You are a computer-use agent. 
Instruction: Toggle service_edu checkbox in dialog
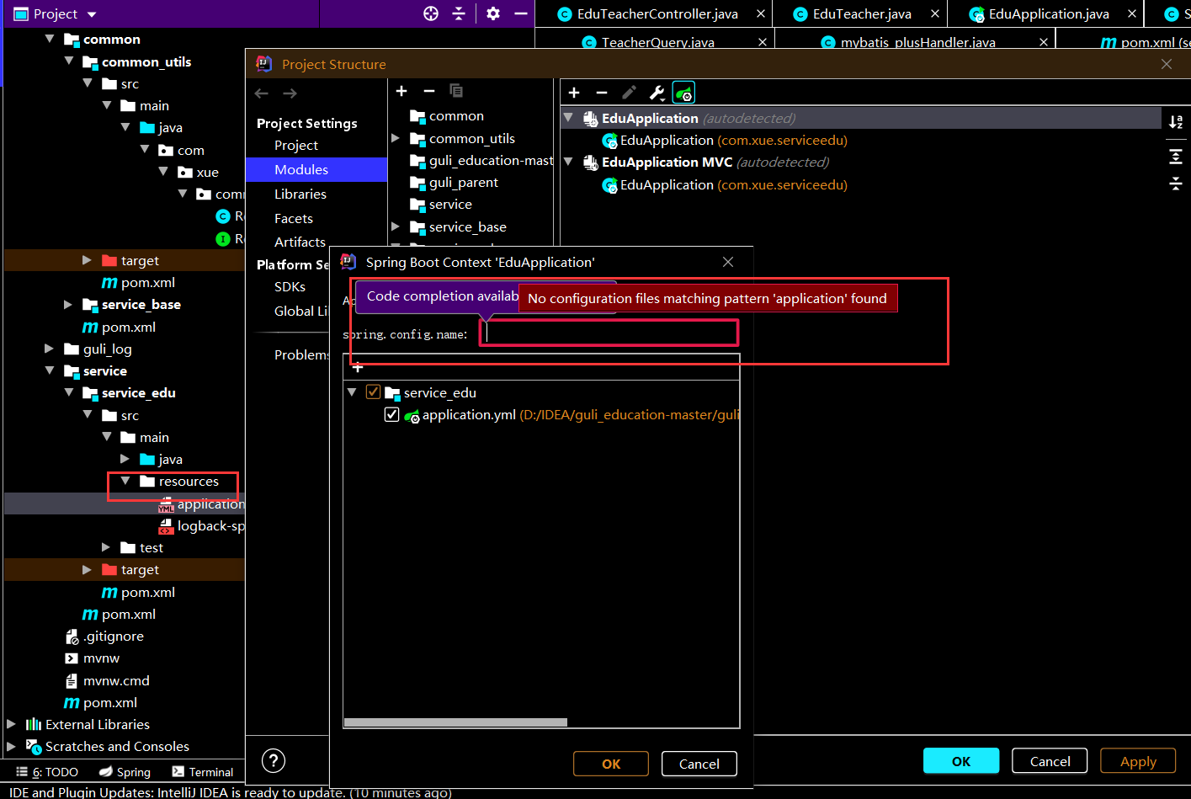373,392
